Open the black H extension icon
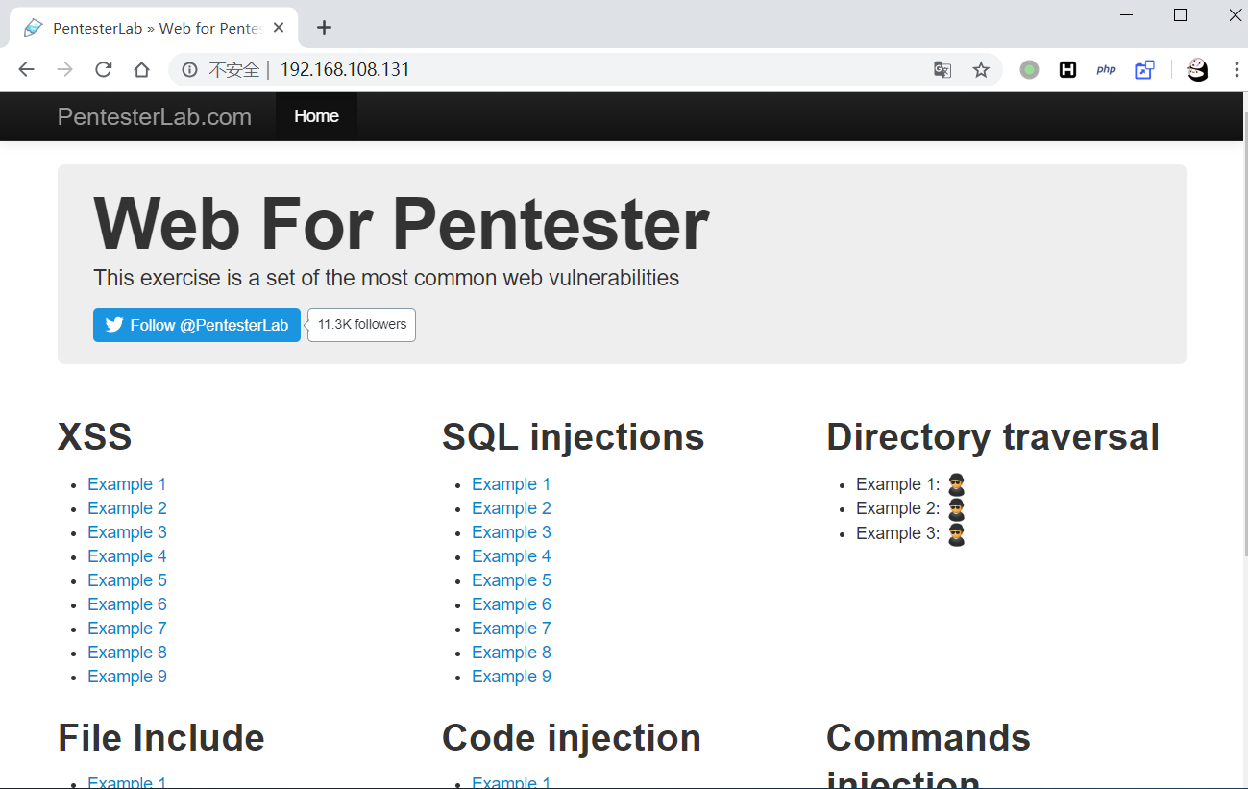1248x789 pixels. pos(1067,69)
